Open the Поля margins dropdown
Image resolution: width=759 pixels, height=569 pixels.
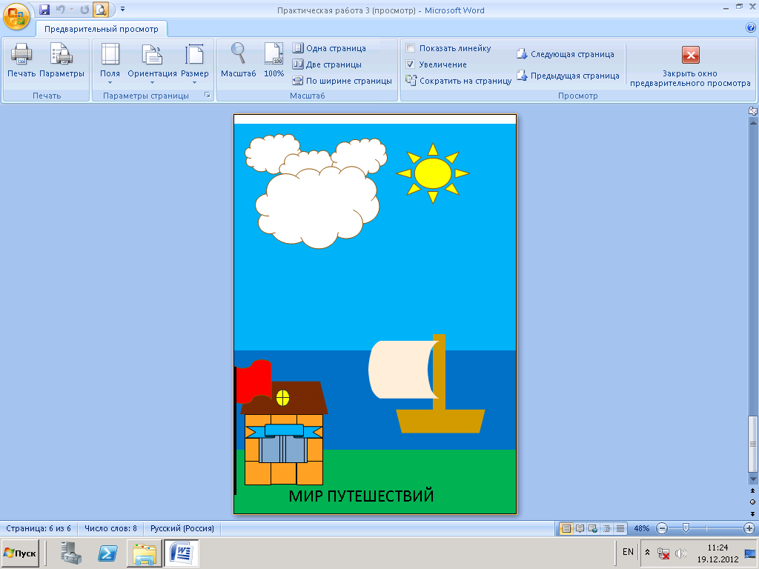(x=110, y=63)
